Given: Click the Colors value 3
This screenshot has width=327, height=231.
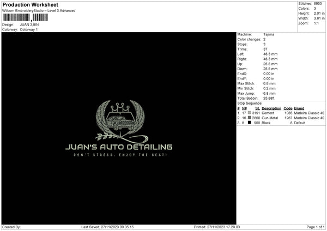Looking at the screenshot, I should tap(314, 9).
